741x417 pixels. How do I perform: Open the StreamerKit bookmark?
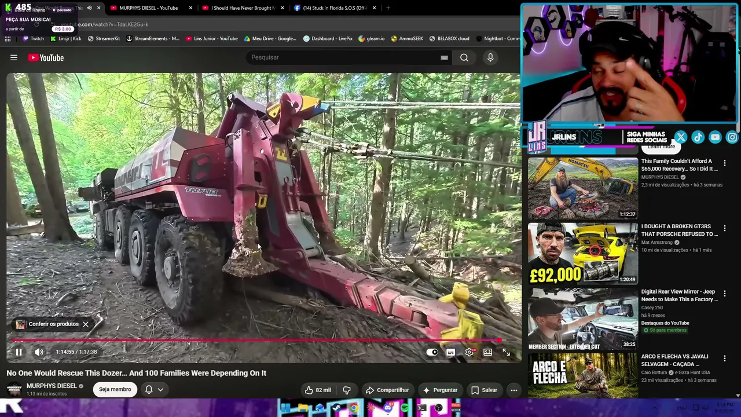104,39
